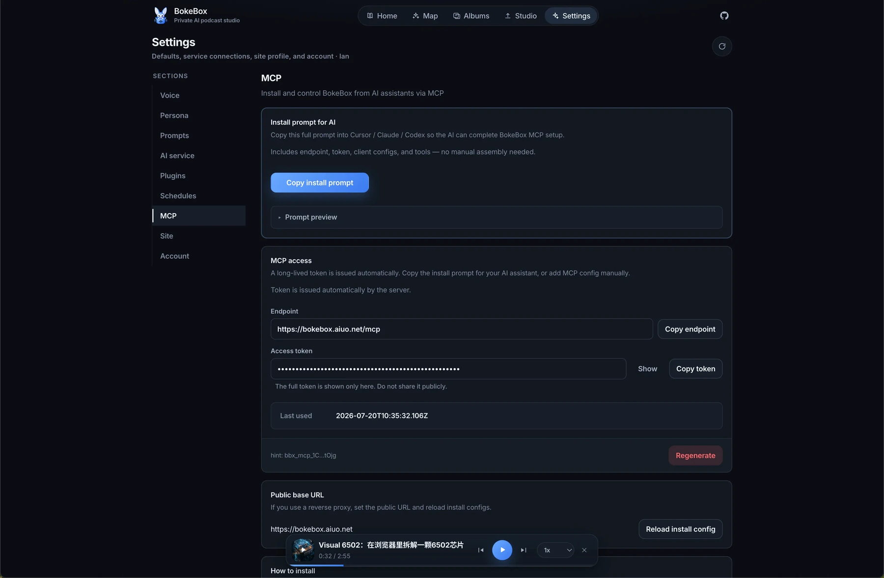Open the 1x playback speed dropdown

[555, 550]
